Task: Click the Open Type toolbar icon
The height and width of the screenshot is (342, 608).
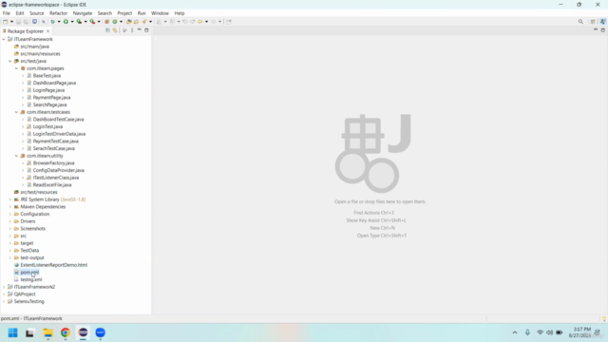Action: pos(129,22)
